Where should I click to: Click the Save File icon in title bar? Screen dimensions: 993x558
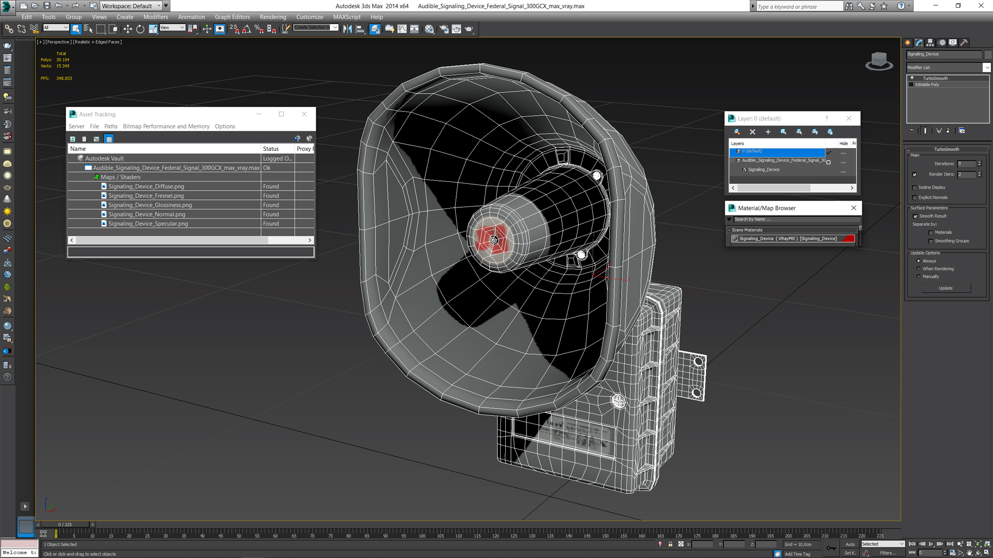(x=47, y=6)
